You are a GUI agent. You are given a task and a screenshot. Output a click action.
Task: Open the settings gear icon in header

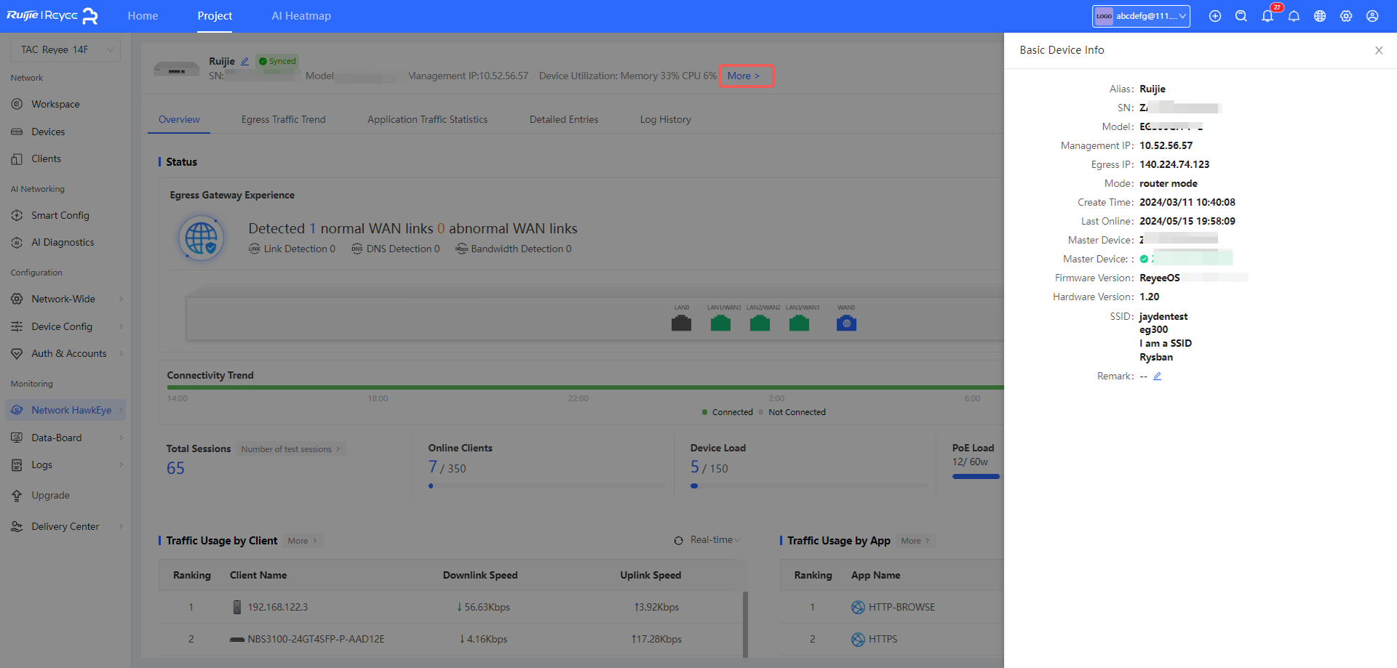[1346, 16]
